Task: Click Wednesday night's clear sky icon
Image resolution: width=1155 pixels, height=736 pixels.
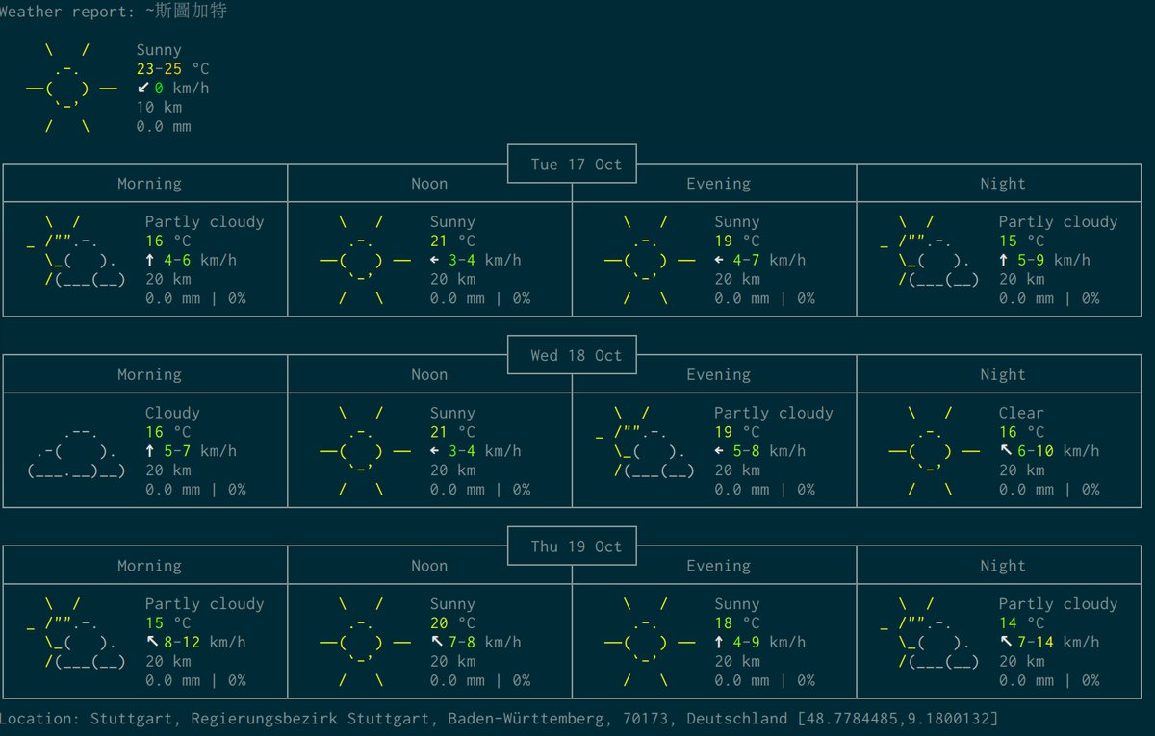Action: click(x=934, y=451)
